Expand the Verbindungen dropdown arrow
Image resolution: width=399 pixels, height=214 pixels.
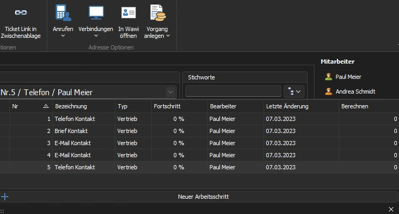pyautogui.click(x=96, y=36)
